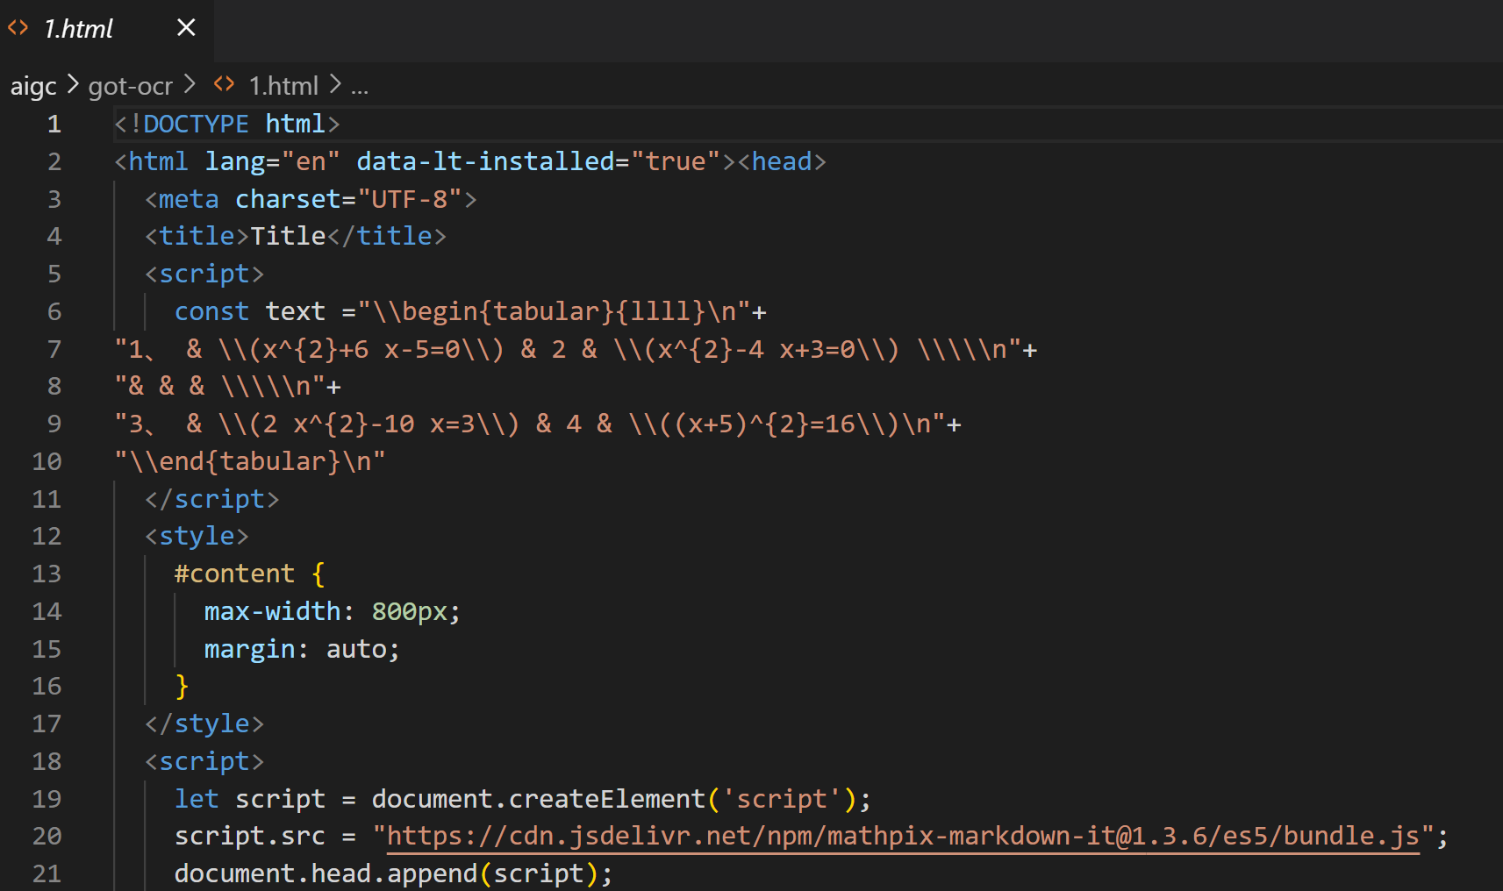Click line number 13 in gutter
This screenshot has height=891, width=1503.
point(47,574)
